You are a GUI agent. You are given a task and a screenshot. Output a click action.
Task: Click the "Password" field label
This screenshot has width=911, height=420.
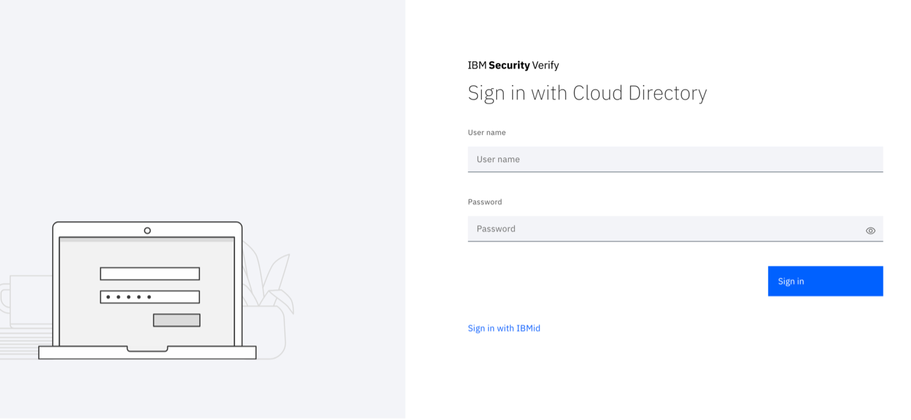click(x=484, y=202)
